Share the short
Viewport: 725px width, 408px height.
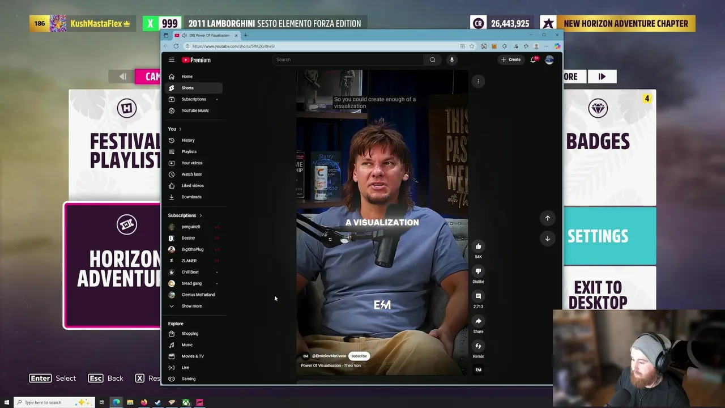tap(478, 321)
